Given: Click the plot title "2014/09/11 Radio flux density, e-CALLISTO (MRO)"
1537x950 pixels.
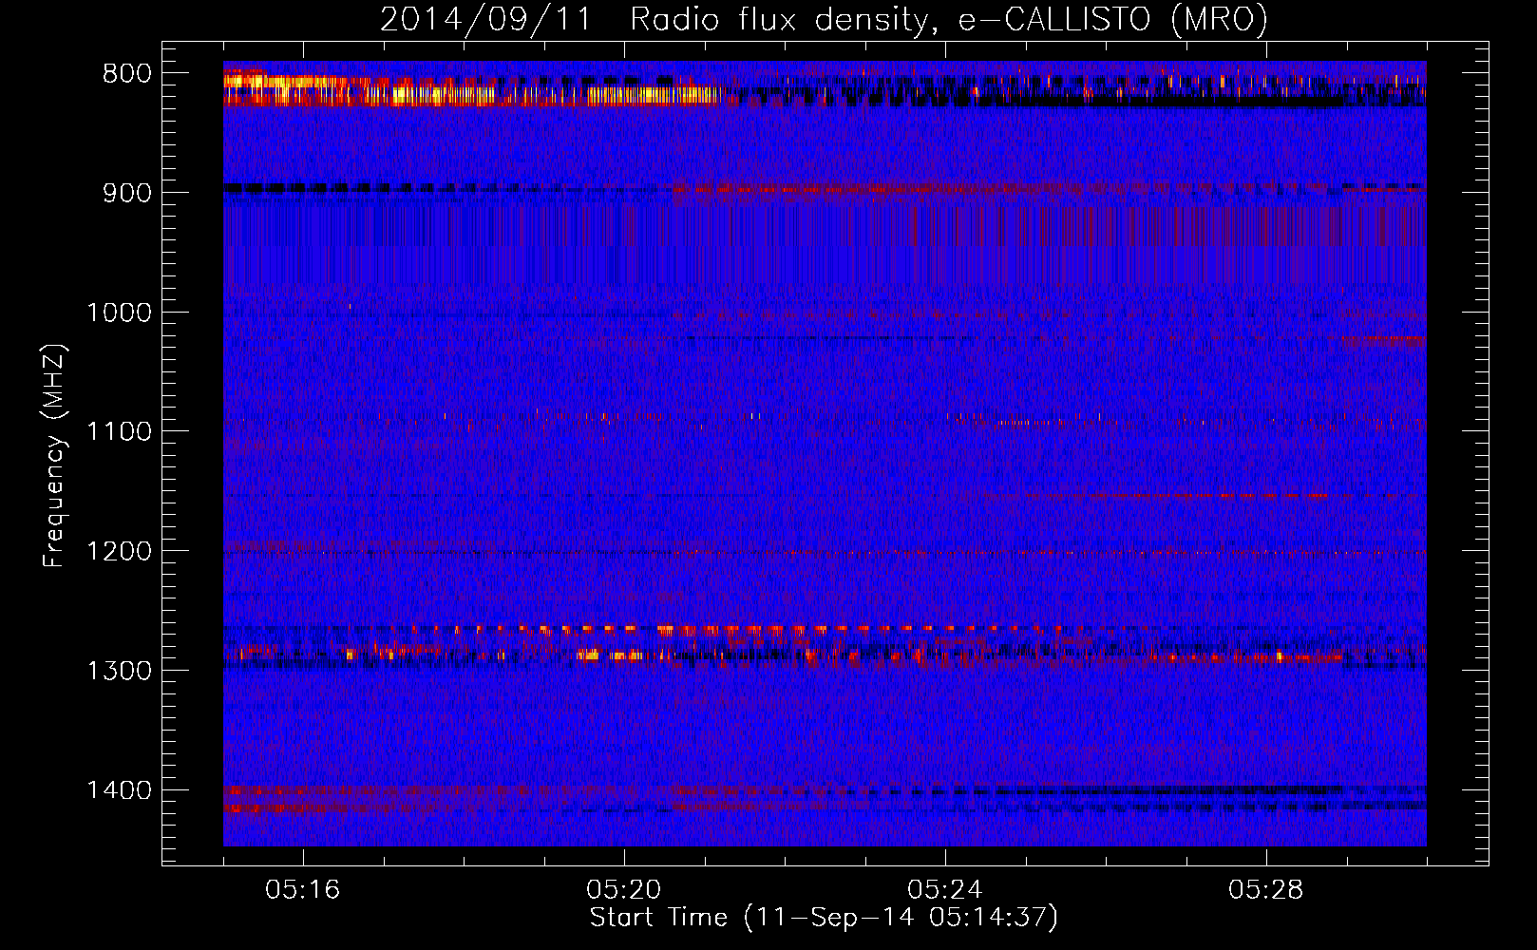Looking at the screenshot, I should (x=824, y=19).
